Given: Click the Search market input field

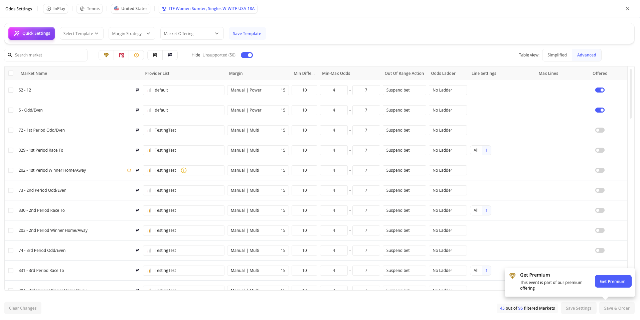Looking at the screenshot, I should coord(46,55).
